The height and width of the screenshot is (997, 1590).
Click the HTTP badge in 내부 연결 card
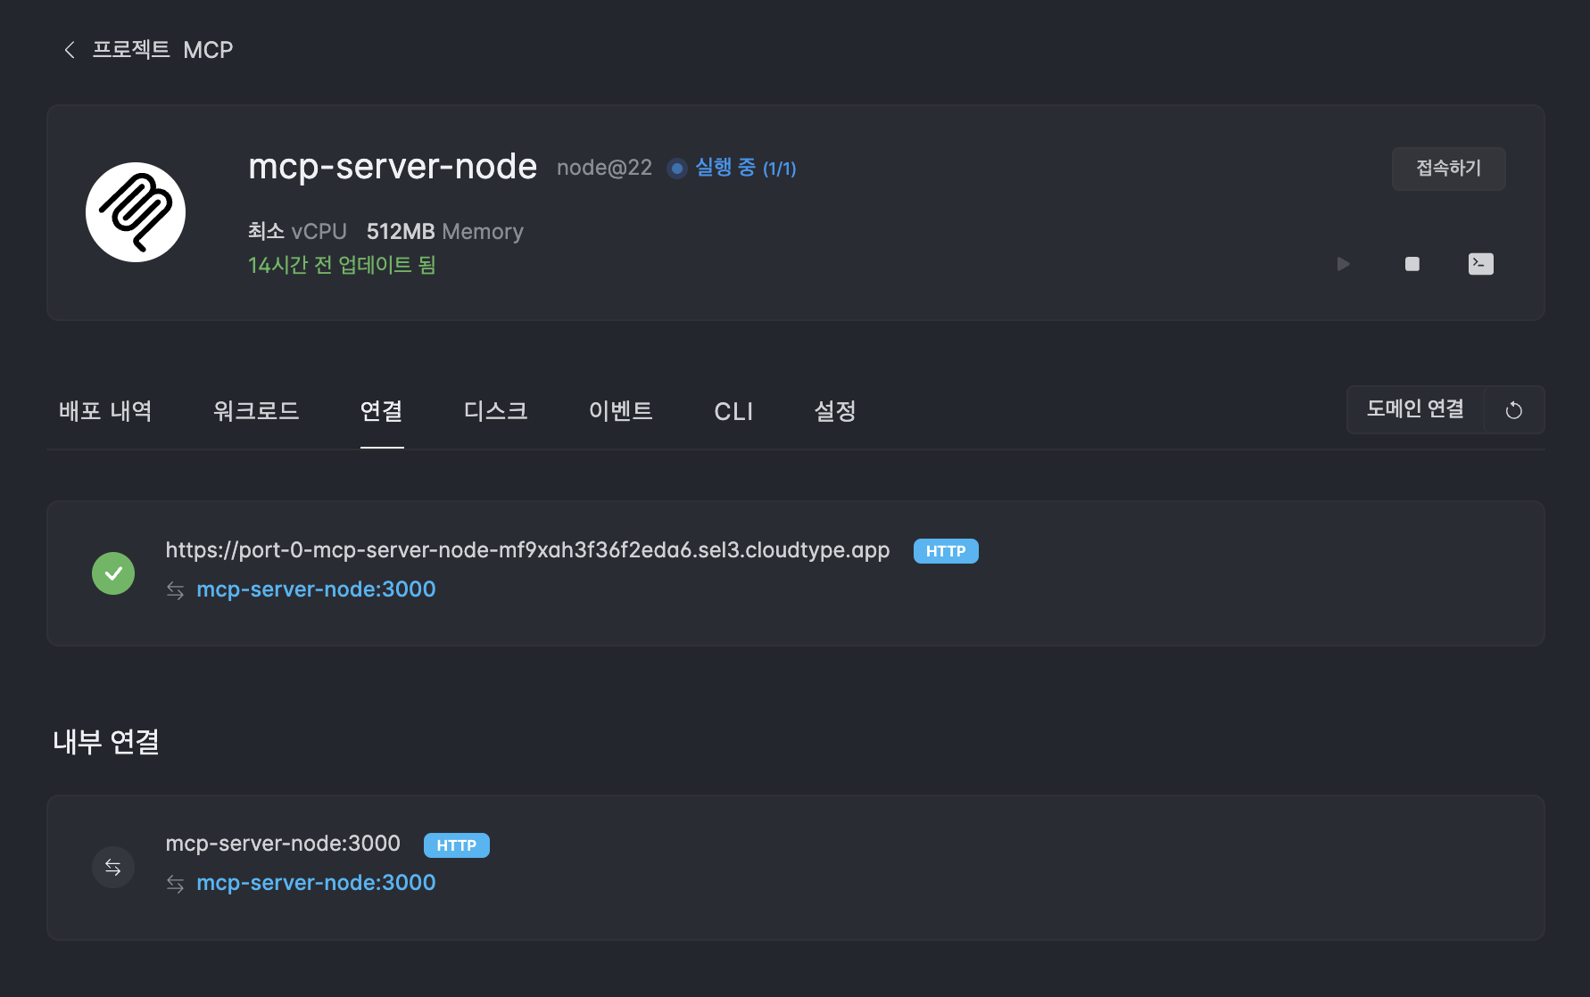point(457,845)
